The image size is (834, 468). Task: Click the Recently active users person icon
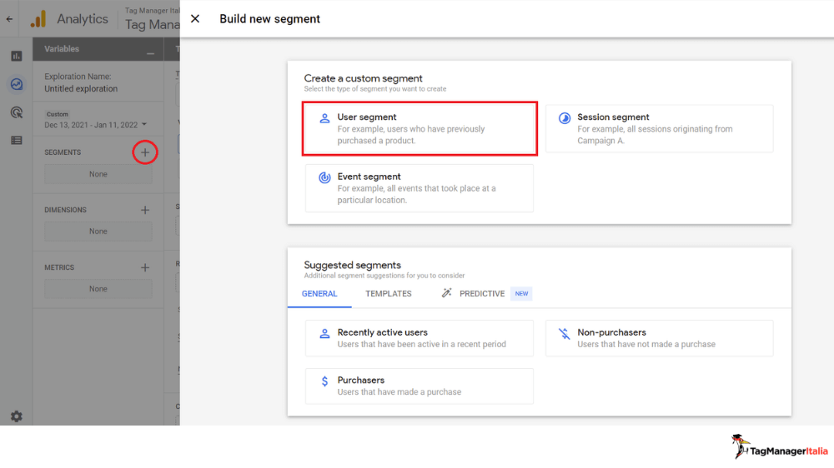coord(324,334)
